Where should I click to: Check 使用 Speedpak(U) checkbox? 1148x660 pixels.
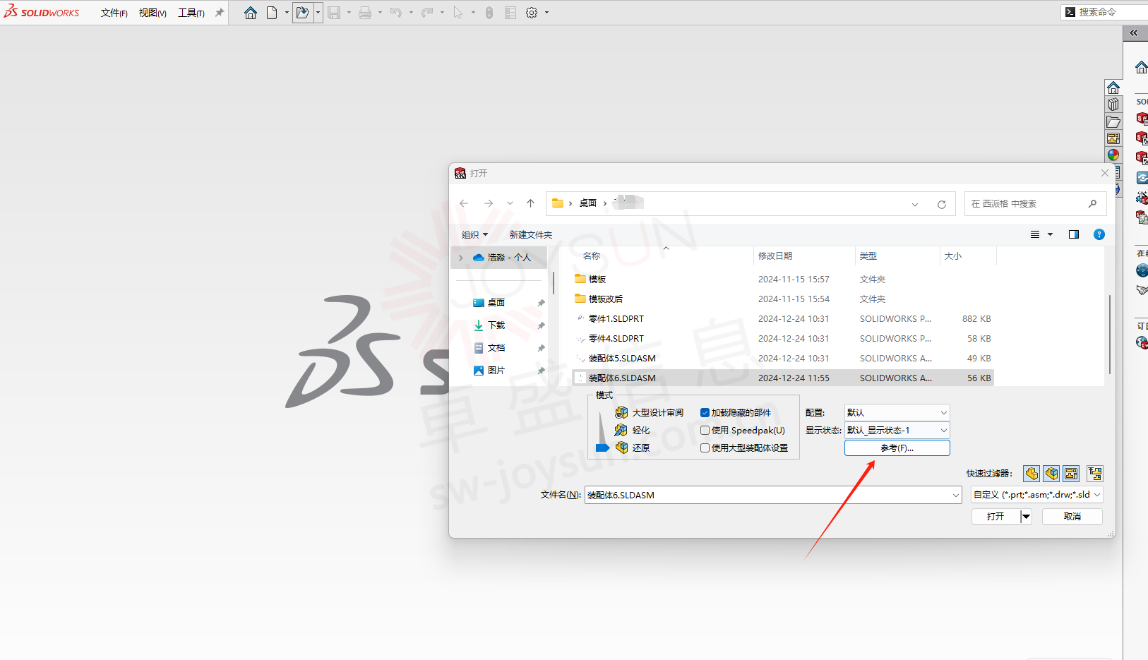[x=705, y=431]
